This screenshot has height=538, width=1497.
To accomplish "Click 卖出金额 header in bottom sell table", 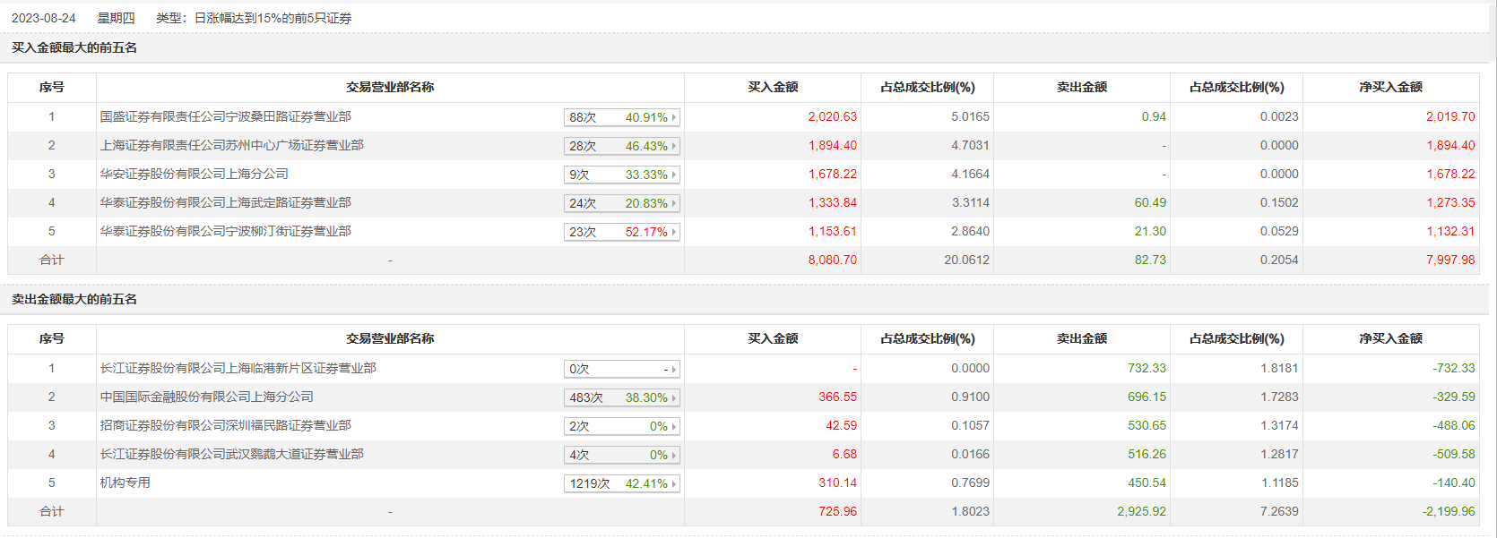I will coord(1081,338).
